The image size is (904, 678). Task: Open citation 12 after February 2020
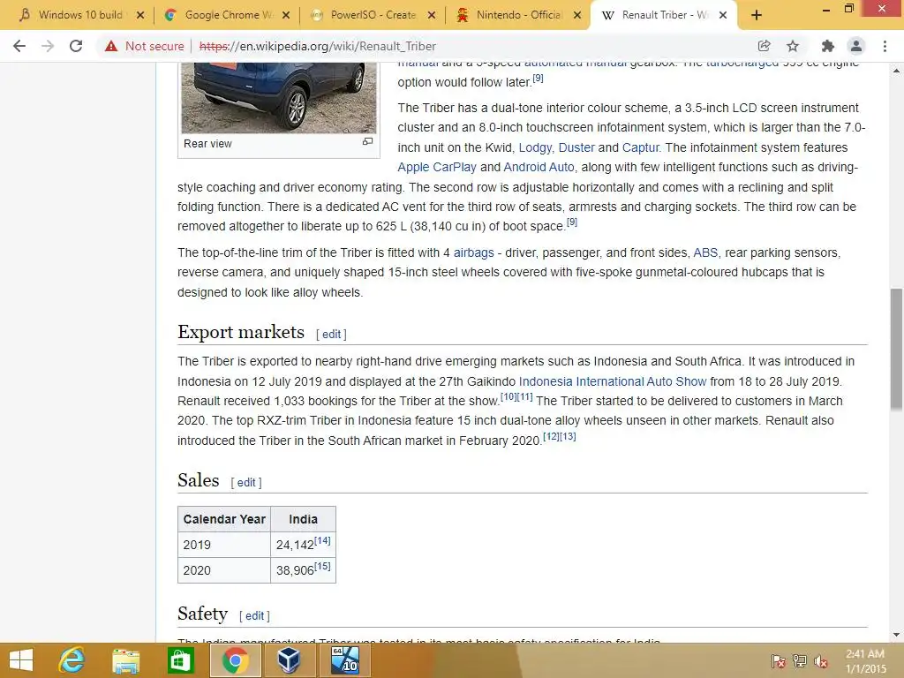point(551,436)
